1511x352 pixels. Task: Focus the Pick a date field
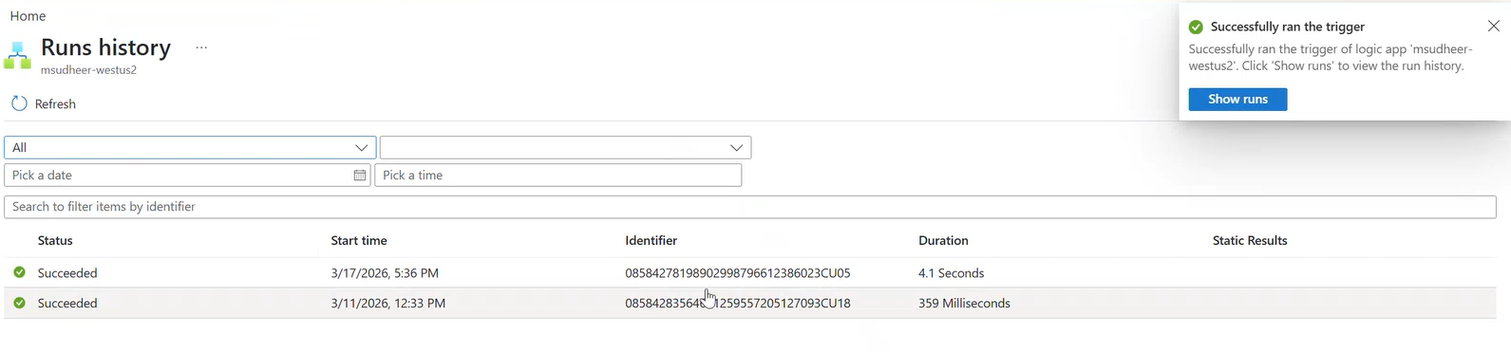click(187, 176)
